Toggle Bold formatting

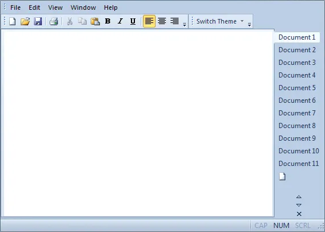[107, 21]
